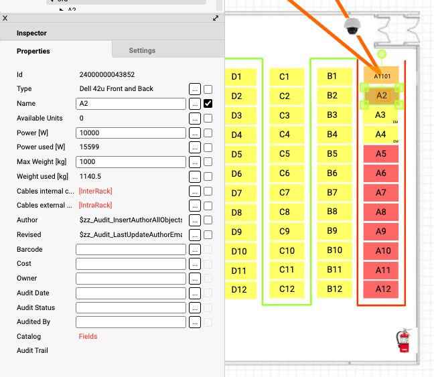This screenshot has width=434, height=377.
Task: Expand the Inspector panel with arrow icon
Action: click(x=216, y=19)
